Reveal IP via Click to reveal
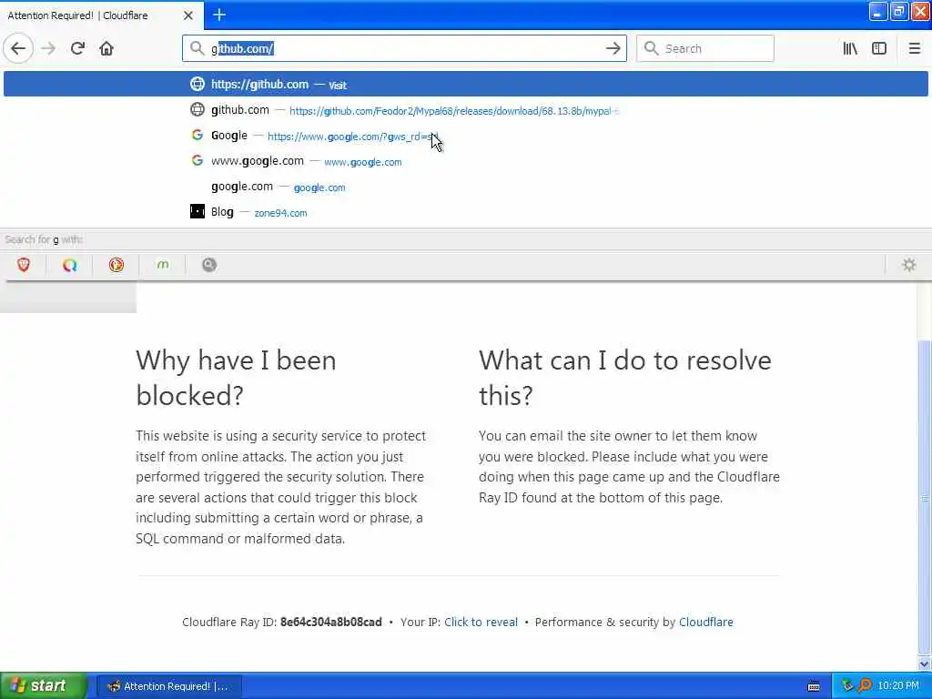Image resolution: width=932 pixels, height=699 pixels. (481, 622)
